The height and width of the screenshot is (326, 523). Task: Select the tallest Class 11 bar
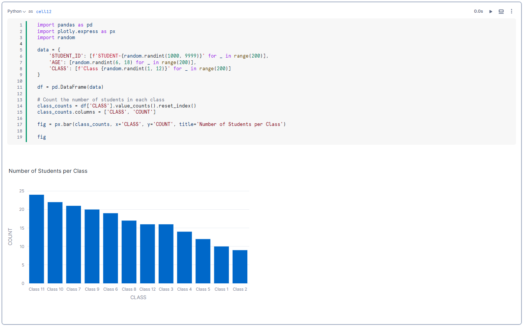(x=36, y=238)
